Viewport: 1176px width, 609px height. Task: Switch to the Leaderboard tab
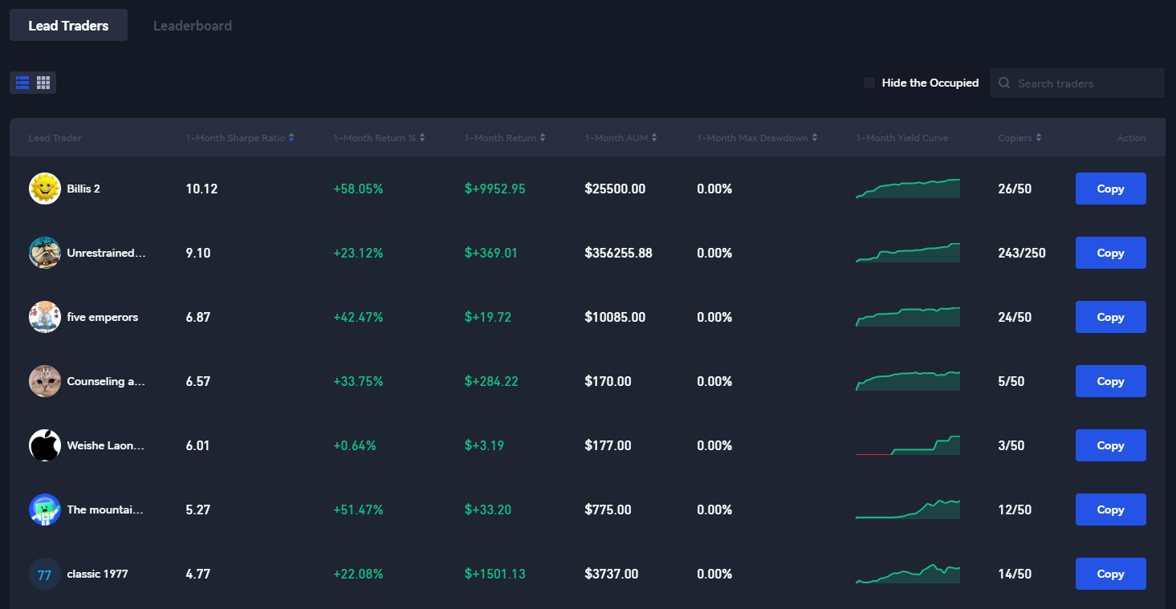click(193, 26)
